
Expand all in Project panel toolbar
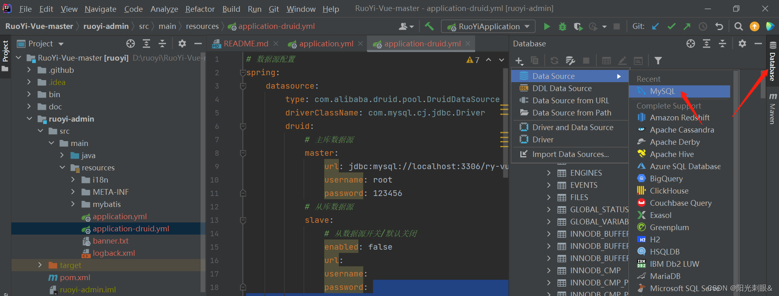[146, 44]
